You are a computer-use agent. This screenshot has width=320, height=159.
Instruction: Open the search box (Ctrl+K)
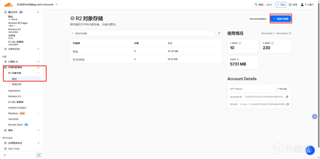[x=264, y=4]
